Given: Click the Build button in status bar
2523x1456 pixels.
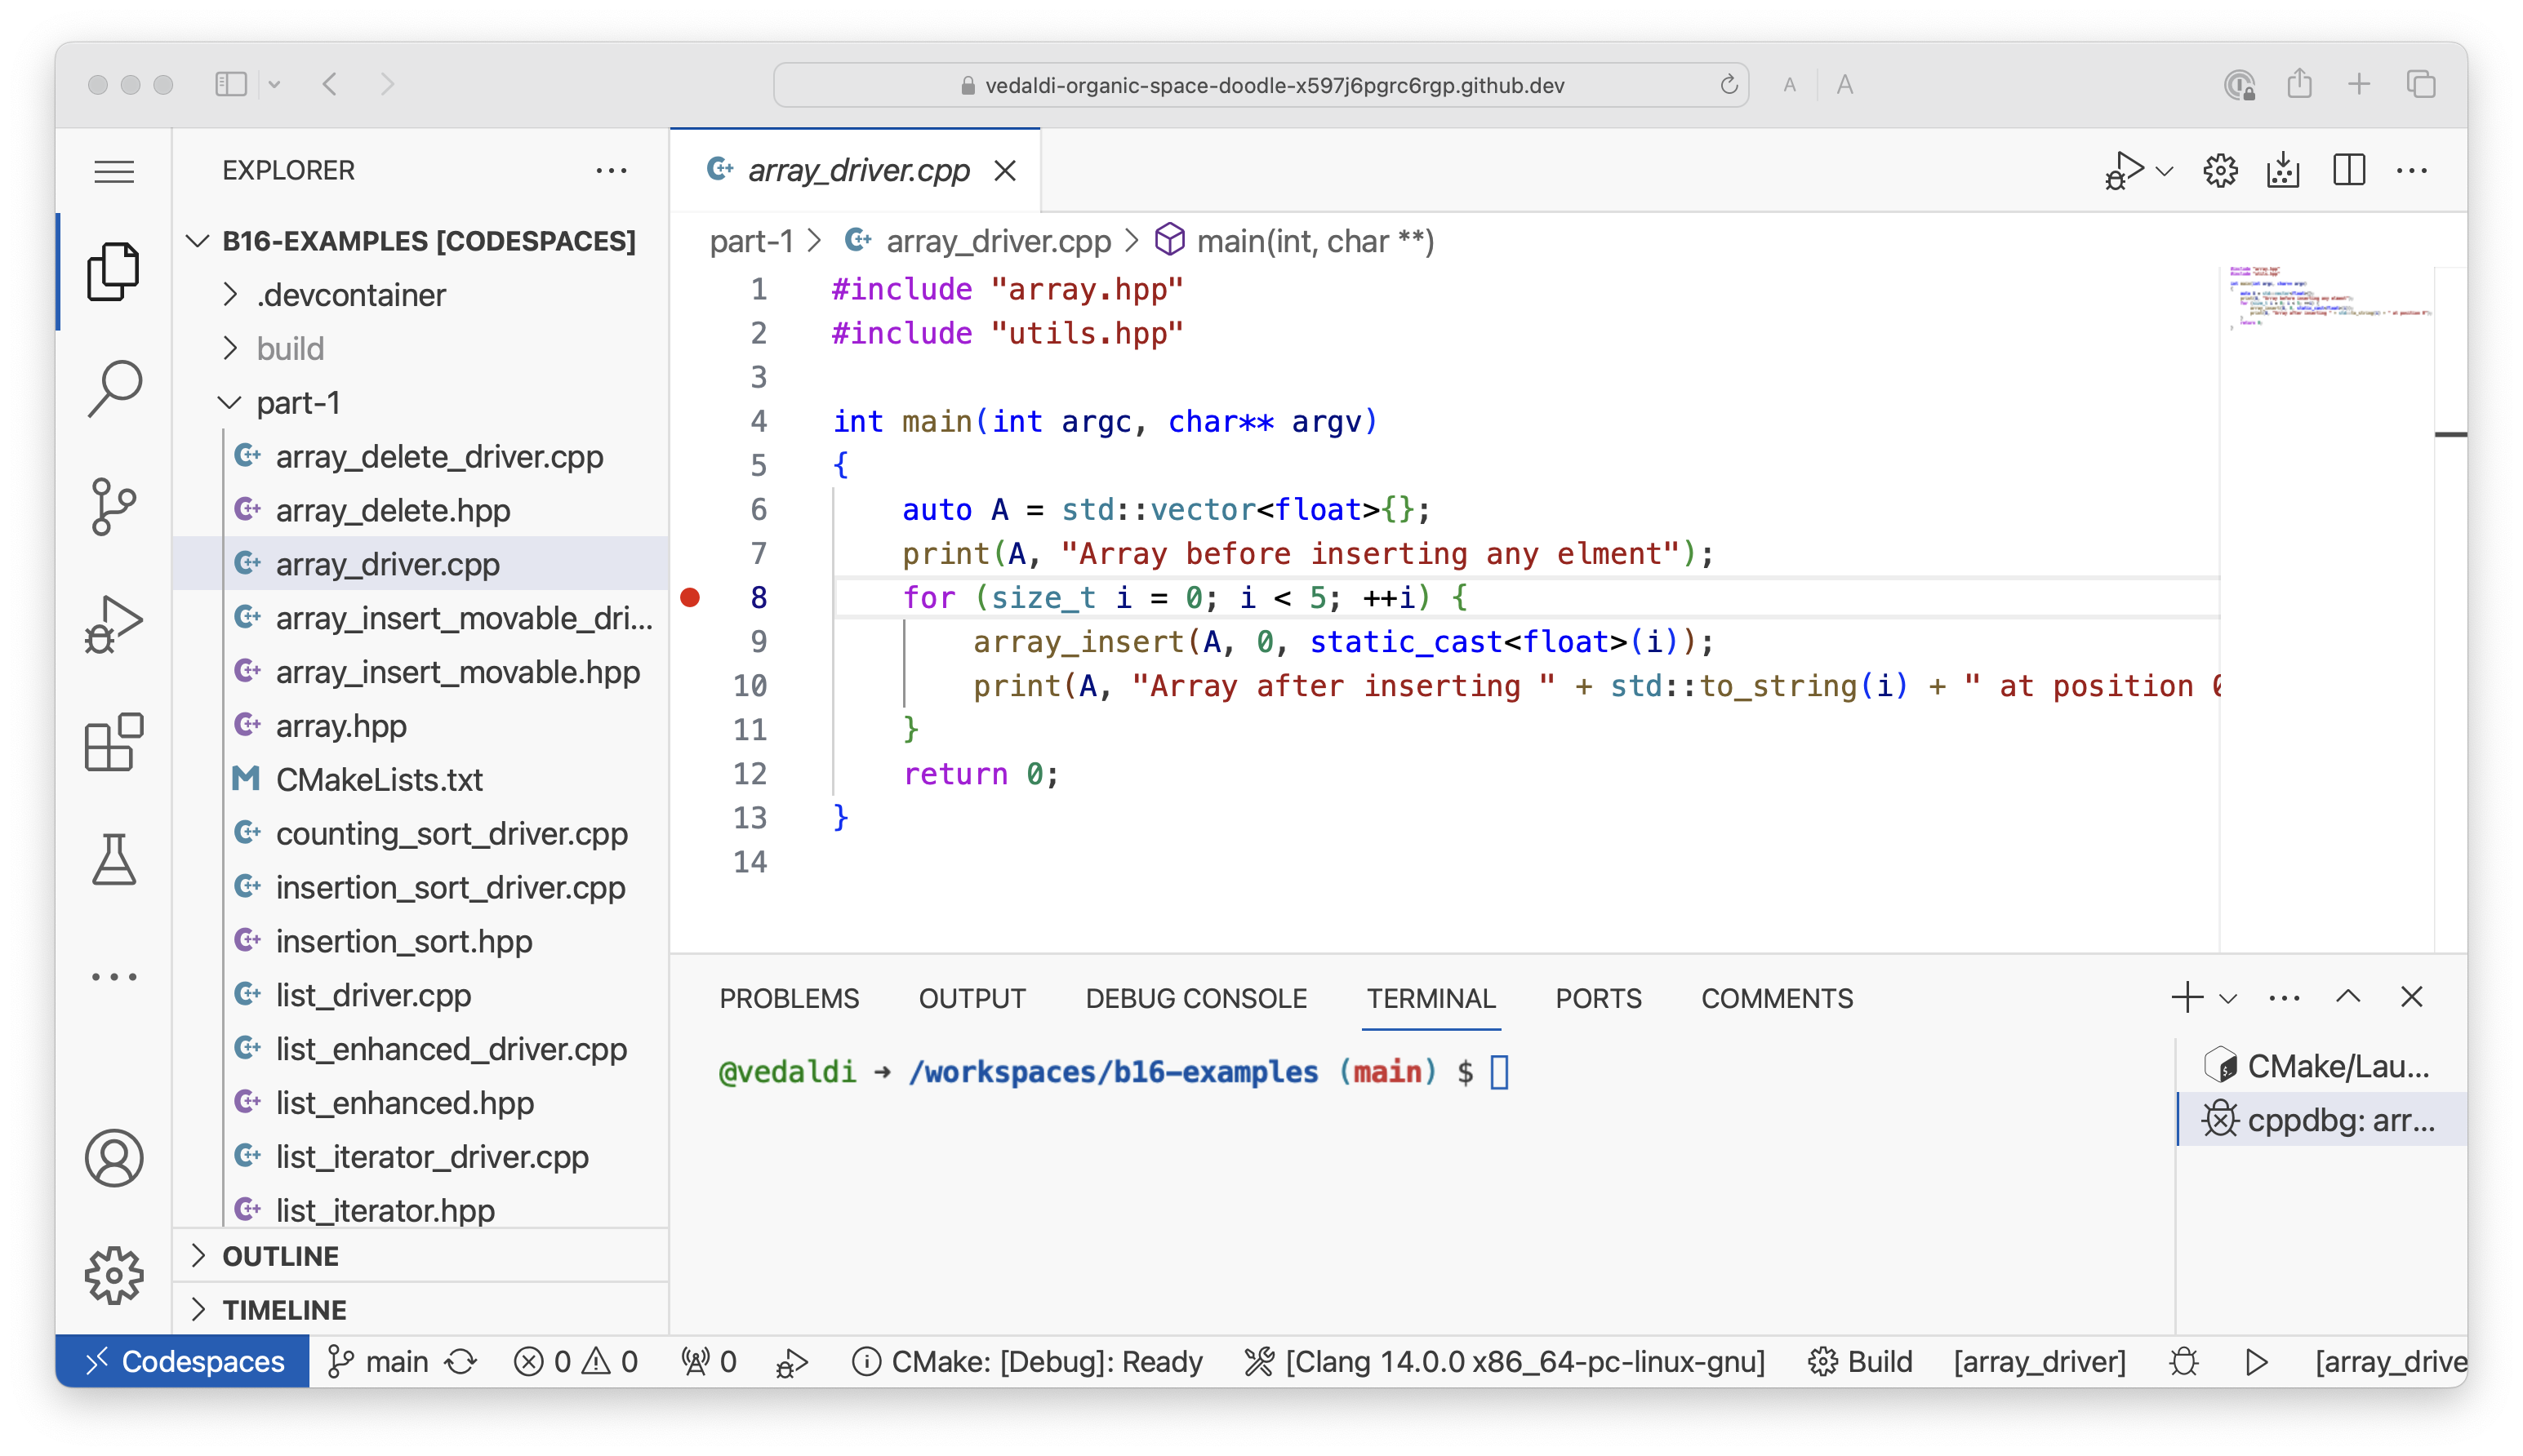Looking at the screenshot, I should coord(1862,1362).
